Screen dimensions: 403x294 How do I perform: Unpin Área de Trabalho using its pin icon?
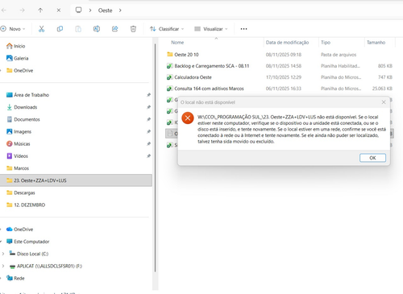click(x=148, y=95)
